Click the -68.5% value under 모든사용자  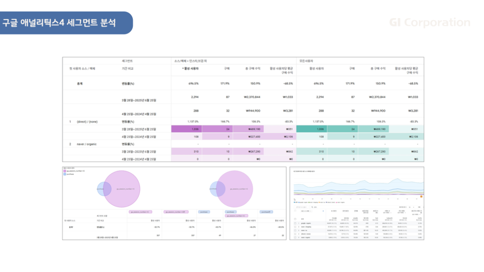point(413,84)
